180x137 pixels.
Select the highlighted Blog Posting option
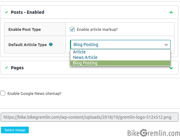tap(120, 63)
